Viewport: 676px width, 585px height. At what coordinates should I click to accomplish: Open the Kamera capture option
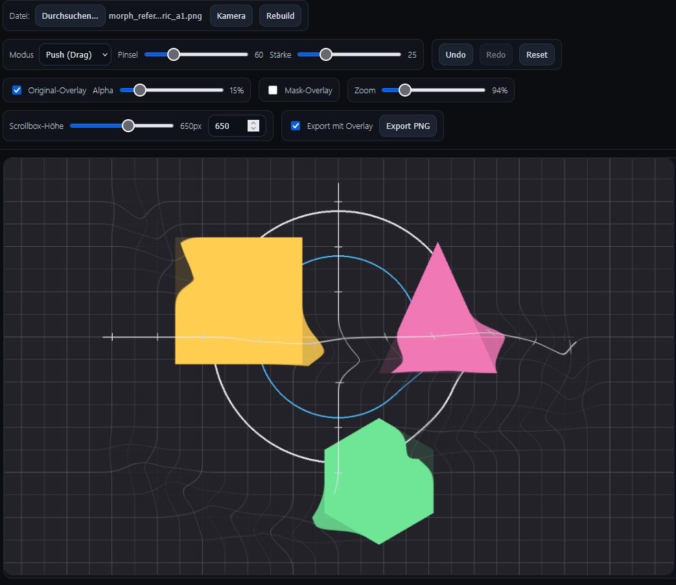pyautogui.click(x=231, y=16)
